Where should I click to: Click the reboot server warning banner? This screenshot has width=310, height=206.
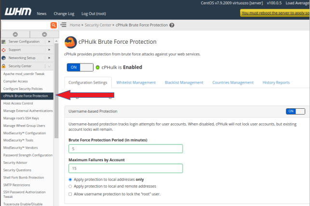pos(275,13)
